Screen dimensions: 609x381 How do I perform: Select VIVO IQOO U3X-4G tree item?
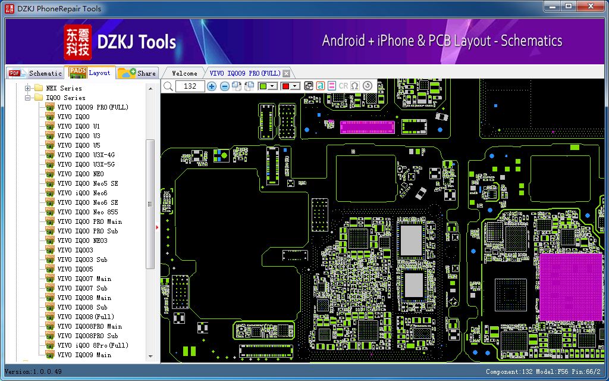(x=86, y=155)
